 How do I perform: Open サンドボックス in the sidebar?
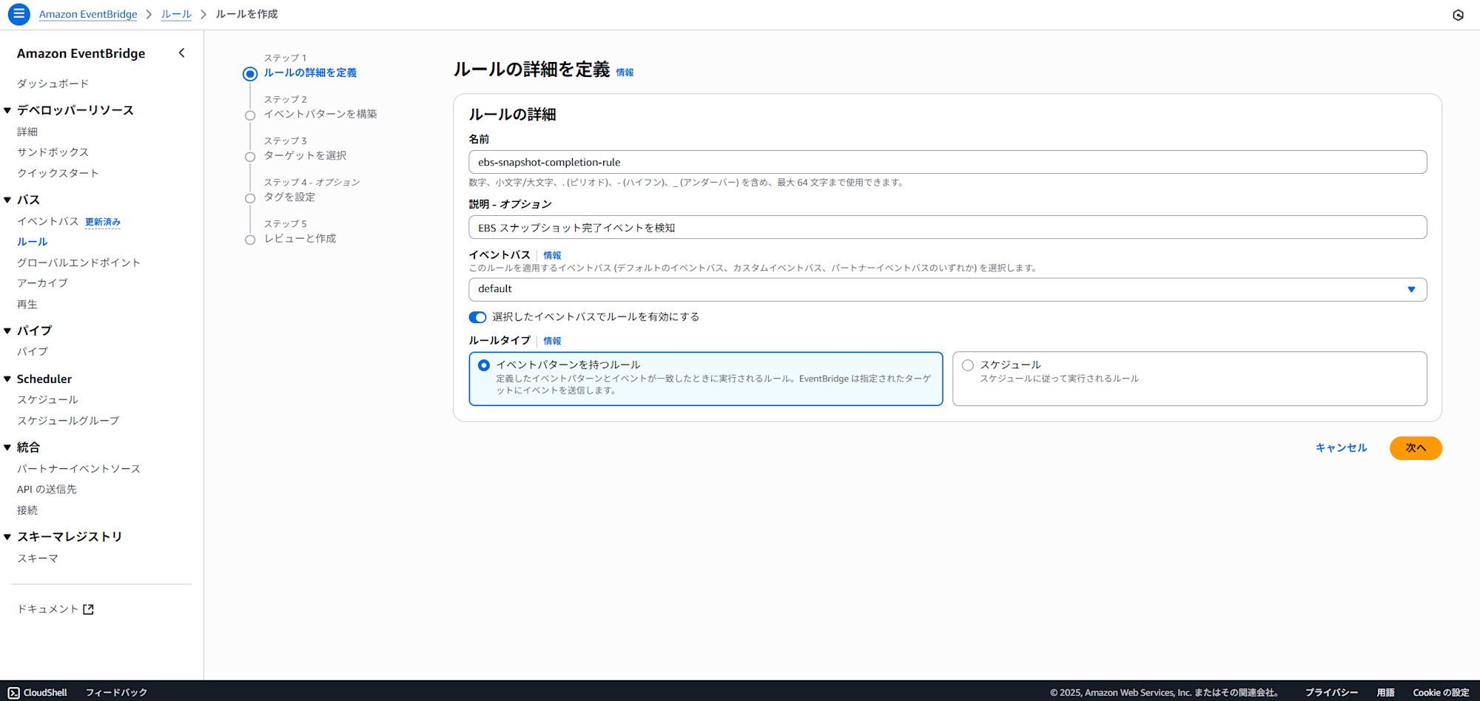click(53, 152)
